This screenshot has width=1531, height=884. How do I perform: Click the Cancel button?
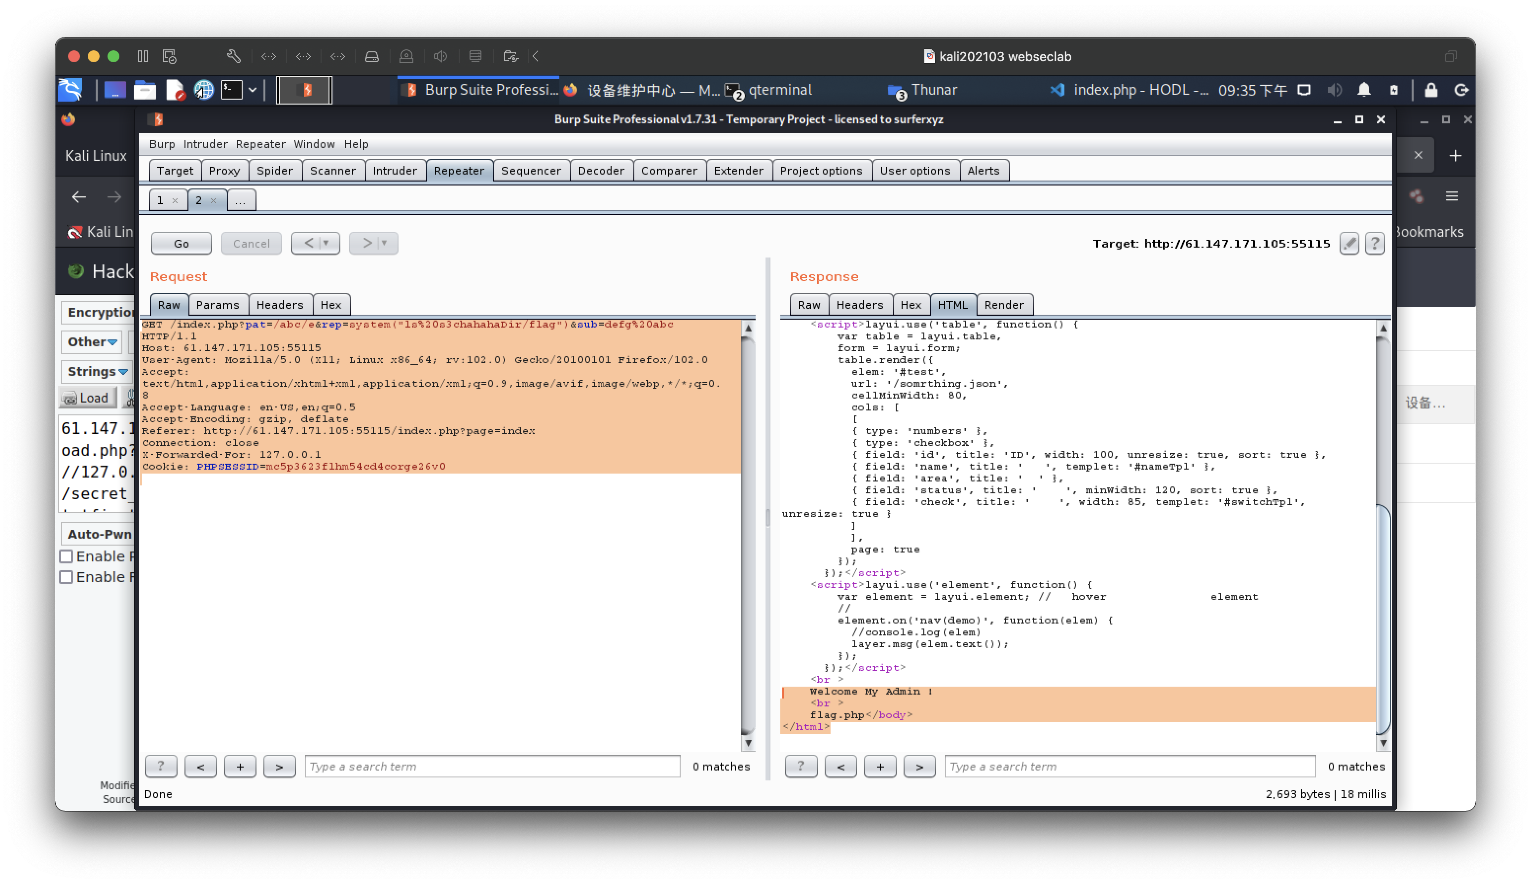click(251, 244)
